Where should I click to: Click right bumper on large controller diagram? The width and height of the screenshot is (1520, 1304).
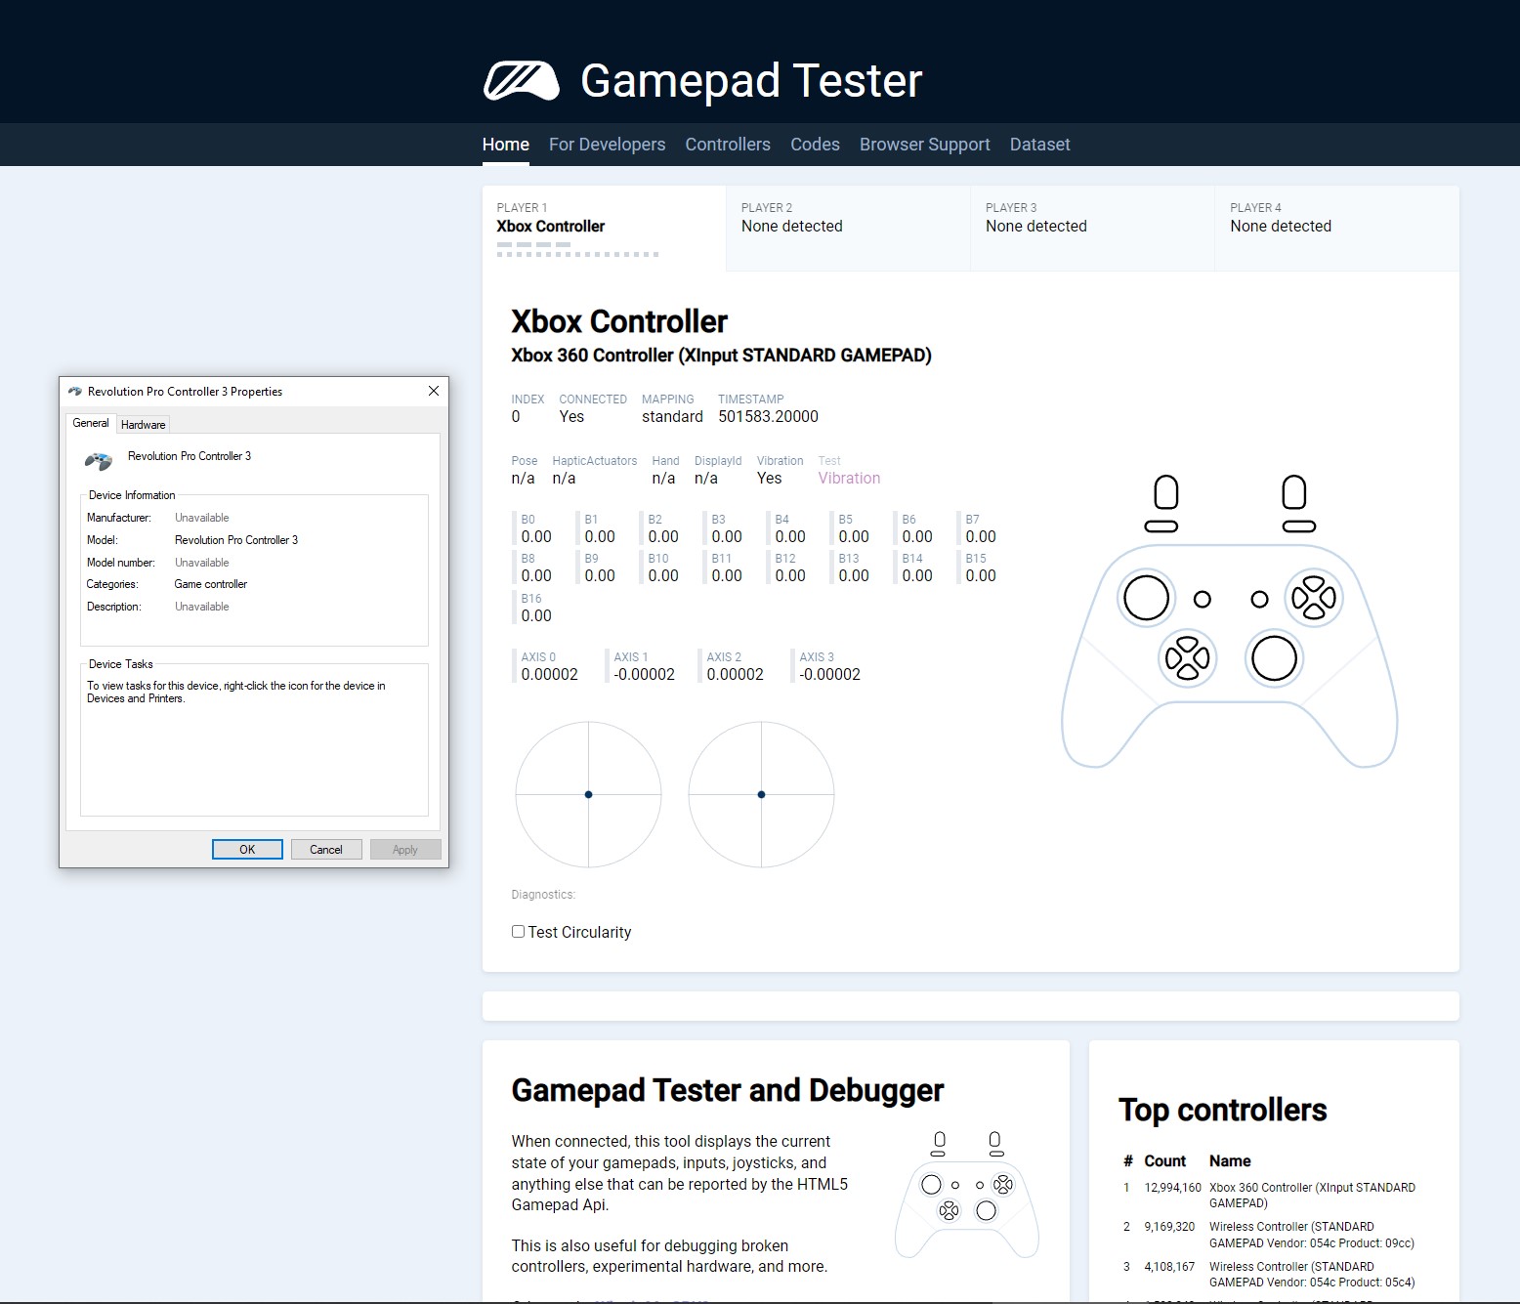(x=1298, y=526)
